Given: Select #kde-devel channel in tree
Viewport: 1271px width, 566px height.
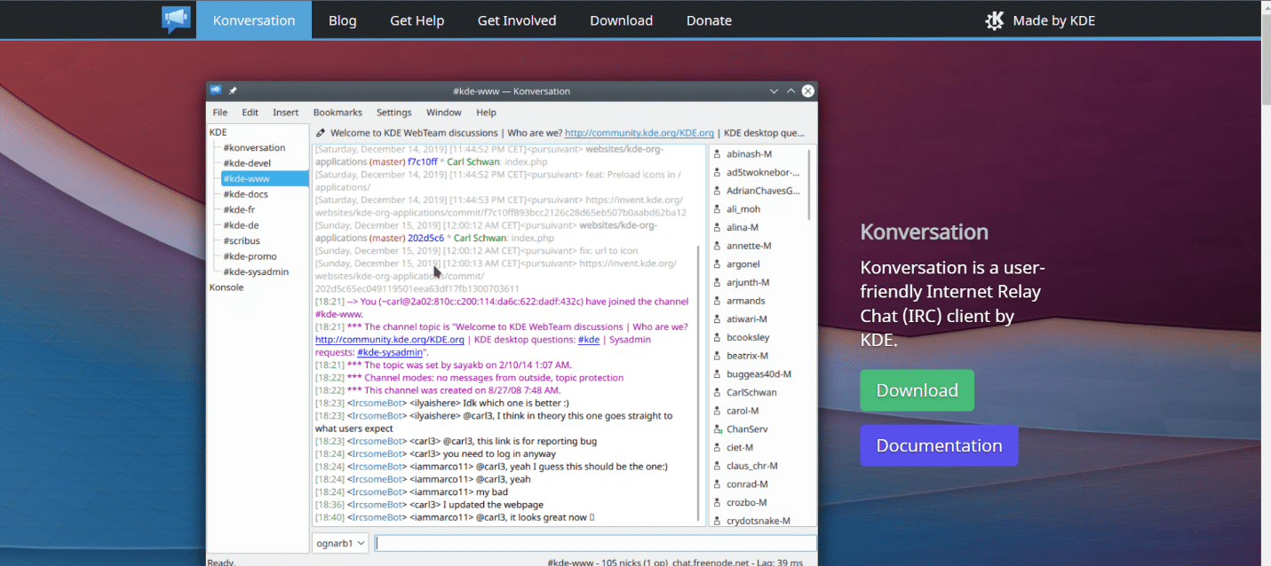Looking at the screenshot, I should coord(247,163).
